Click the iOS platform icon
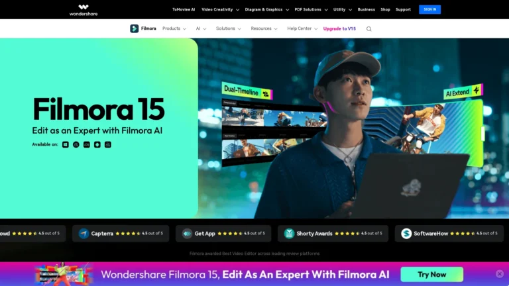The image size is (509, 286). (86, 144)
